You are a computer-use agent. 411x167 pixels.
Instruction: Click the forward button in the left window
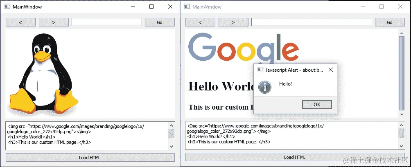point(54,22)
